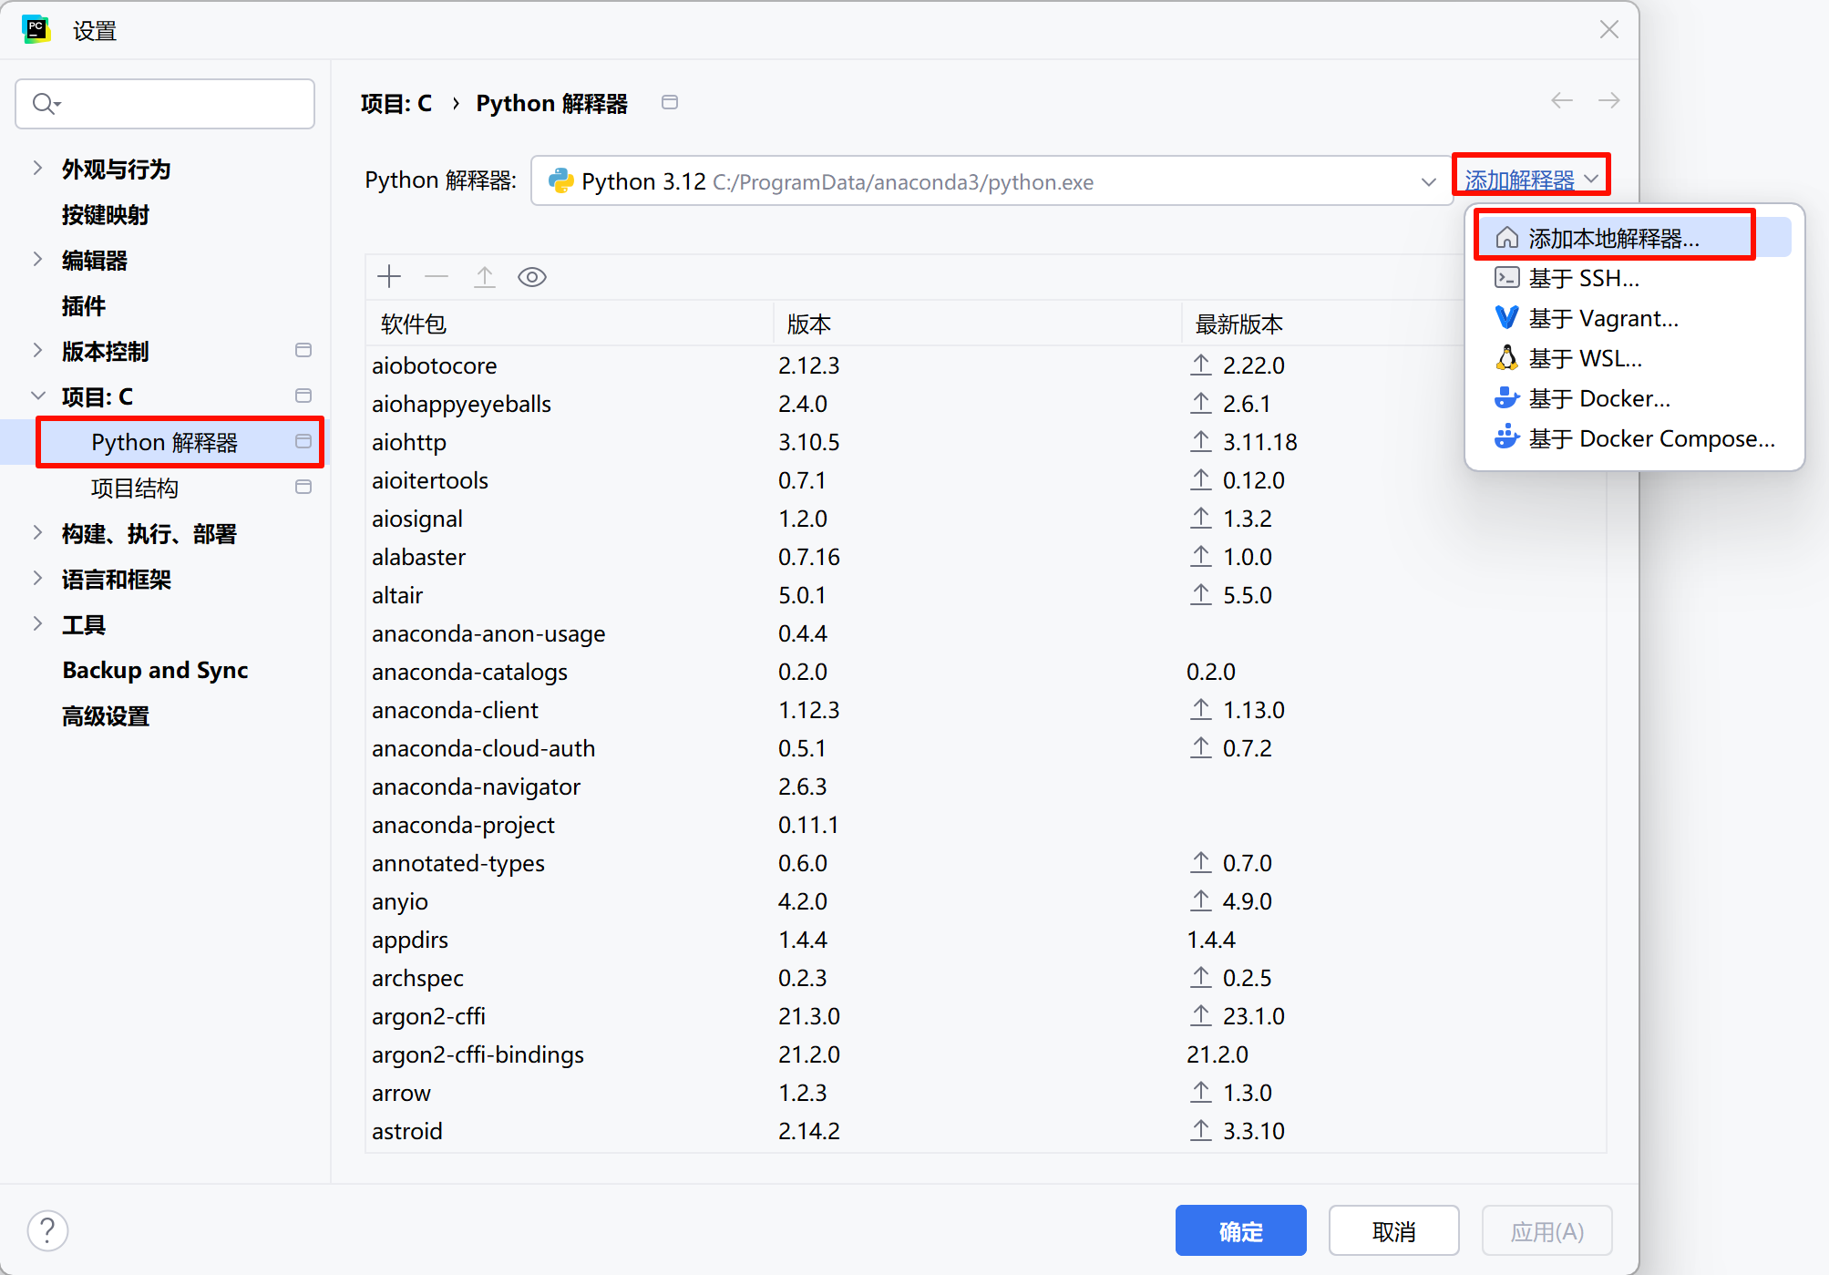Viewport: 1829px width, 1275px height.
Task: Select the WSL-based interpreter option
Action: (x=1585, y=359)
